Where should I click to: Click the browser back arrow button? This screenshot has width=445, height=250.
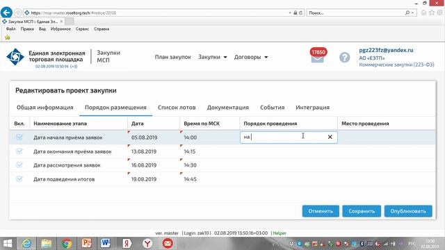click(x=6, y=12)
